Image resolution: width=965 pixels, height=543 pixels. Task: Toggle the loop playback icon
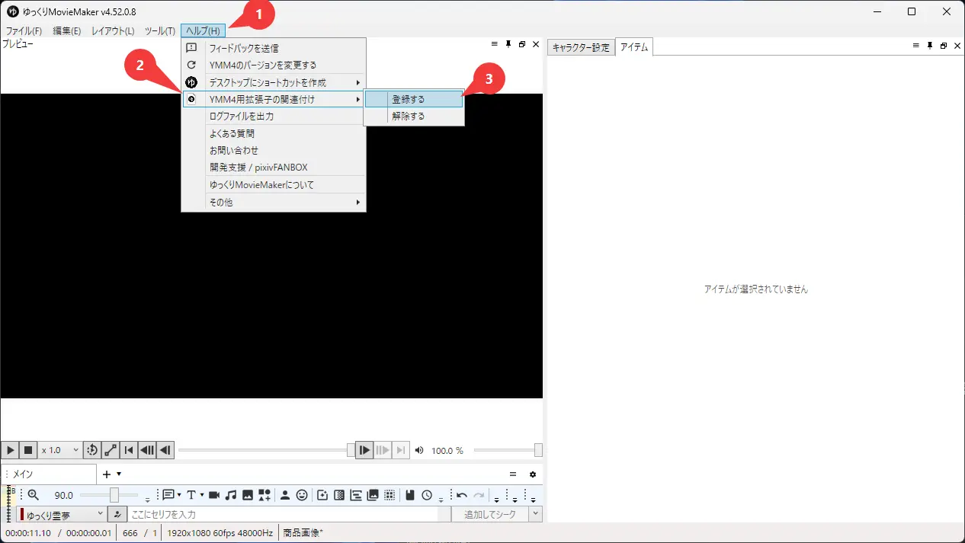pos(92,450)
